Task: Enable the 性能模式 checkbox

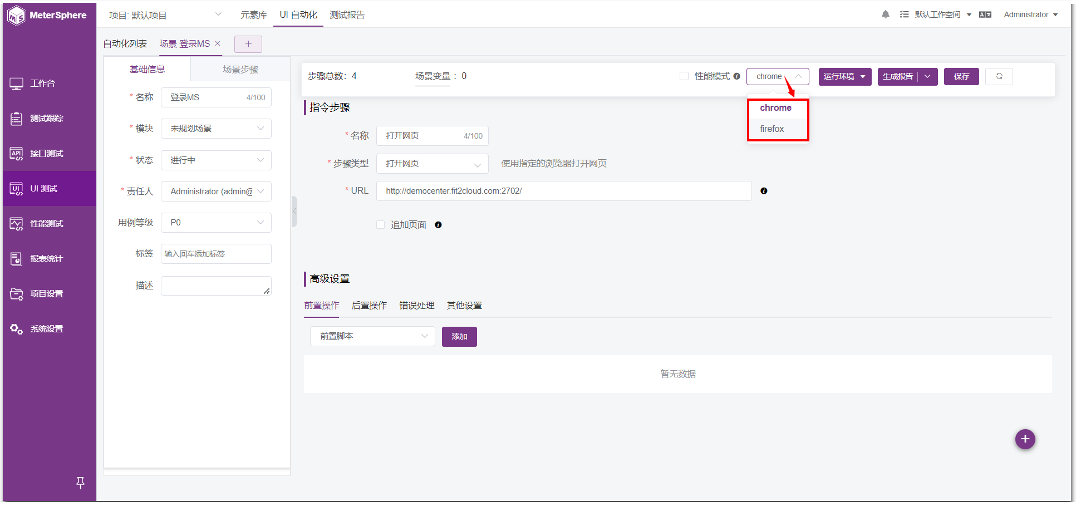Action: (x=684, y=76)
